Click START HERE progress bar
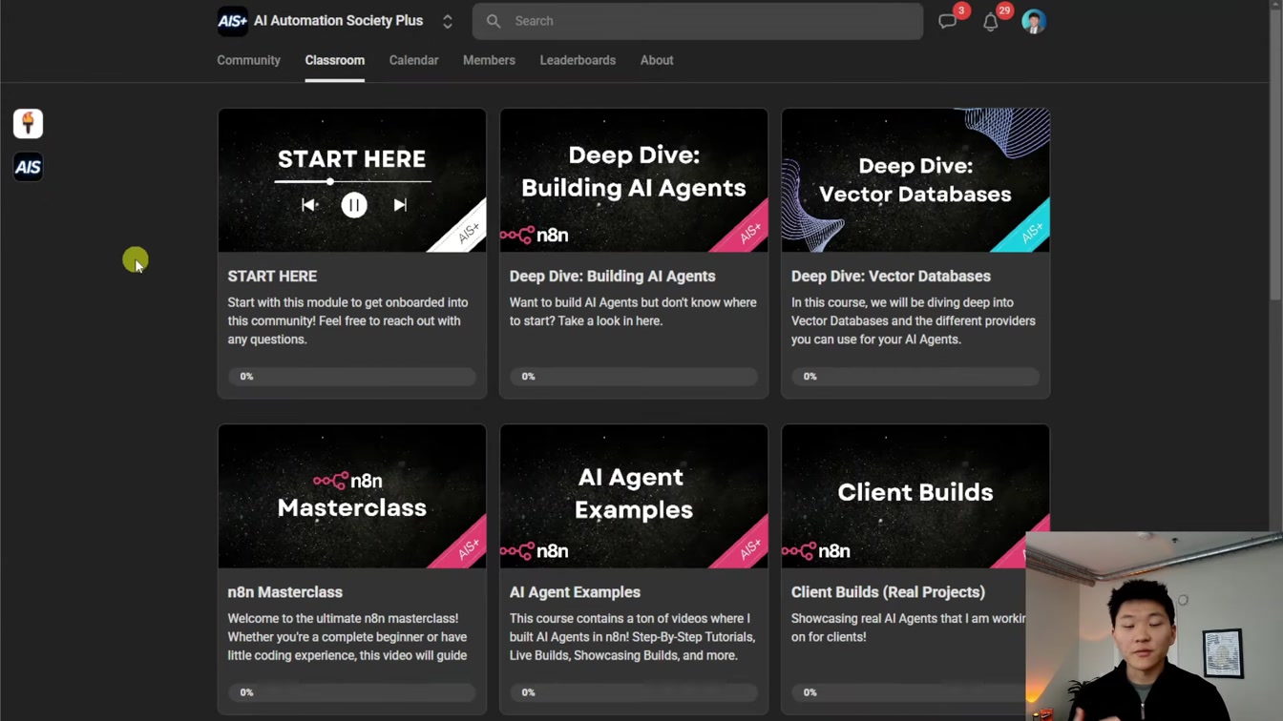 click(352, 377)
